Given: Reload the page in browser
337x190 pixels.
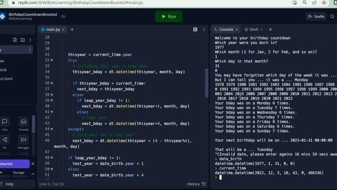Looking at the screenshot, I should pyautogui.click(x=2, y=3).
